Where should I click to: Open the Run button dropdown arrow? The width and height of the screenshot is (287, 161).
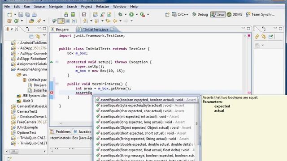(x=137, y=14)
